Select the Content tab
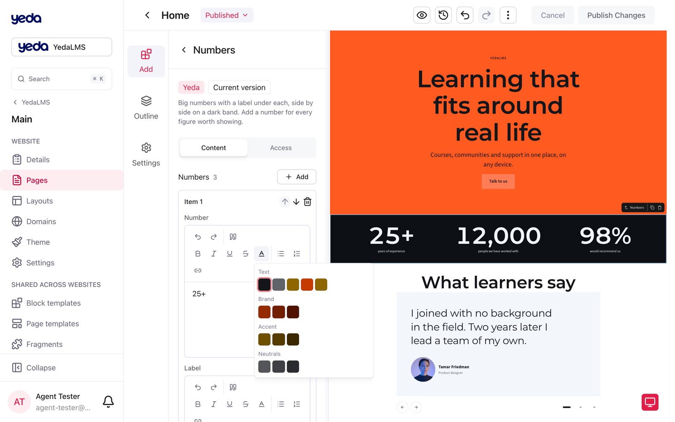This screenshot has width=675, height=422. (213, 148)
